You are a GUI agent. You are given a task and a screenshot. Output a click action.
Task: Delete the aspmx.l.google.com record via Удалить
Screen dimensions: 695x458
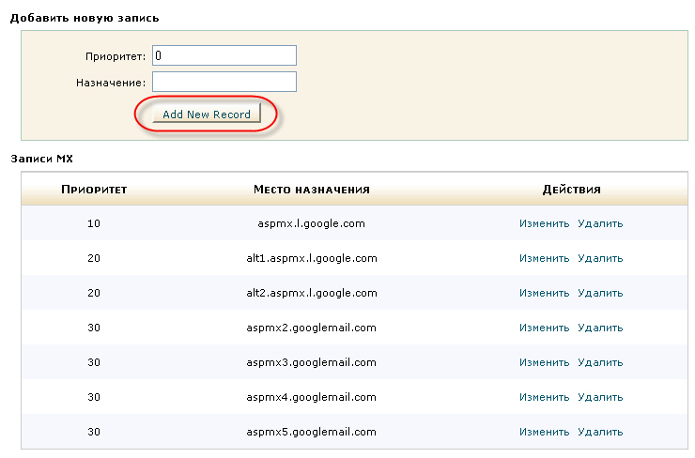click(x=600, y=223)
